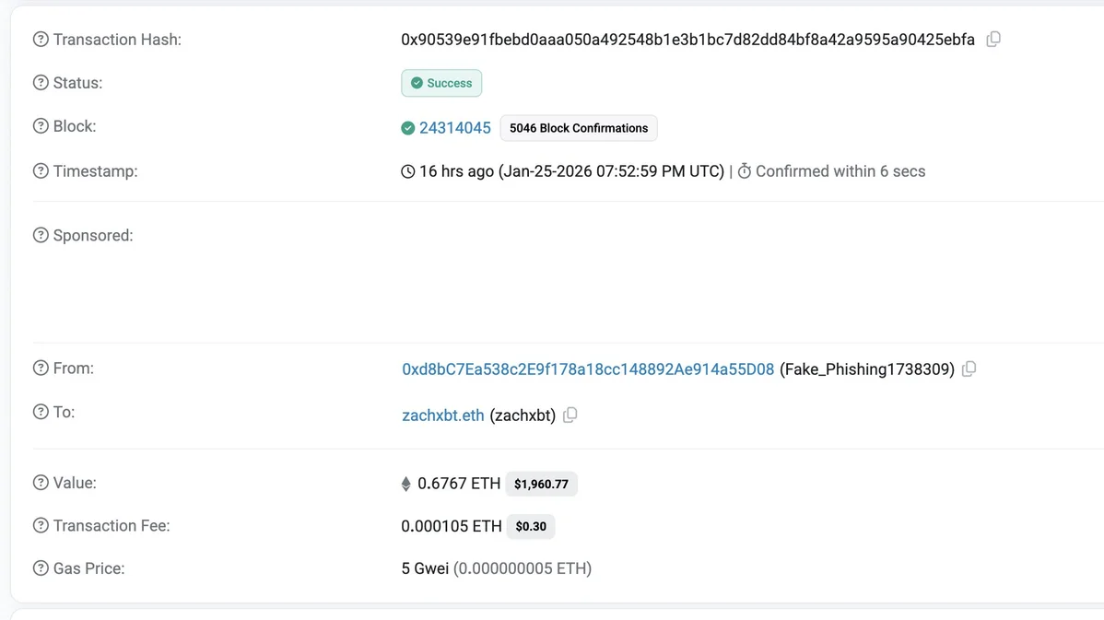Copy the zachxbt To address
This screenshot has width=1104, height=620.
[x=570, y=415]
